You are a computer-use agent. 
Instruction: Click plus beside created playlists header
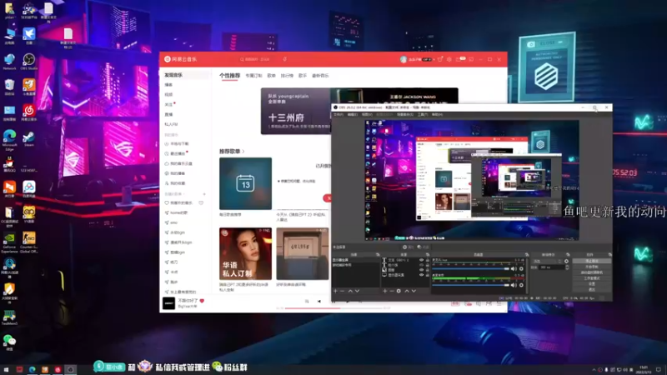[x=204, y=194]
